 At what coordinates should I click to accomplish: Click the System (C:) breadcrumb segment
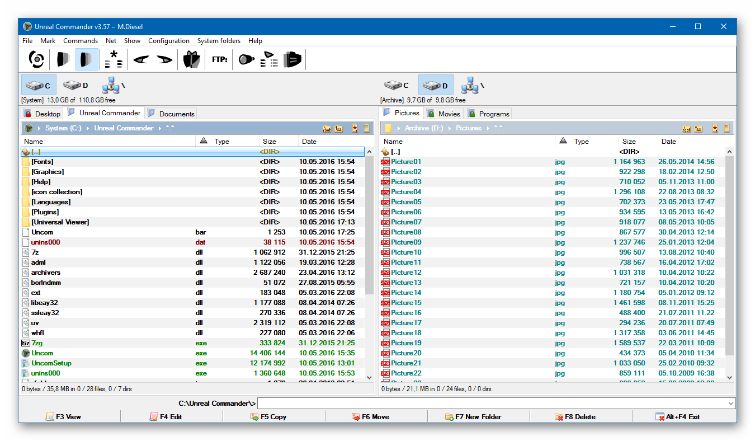[x=63, y=128]
